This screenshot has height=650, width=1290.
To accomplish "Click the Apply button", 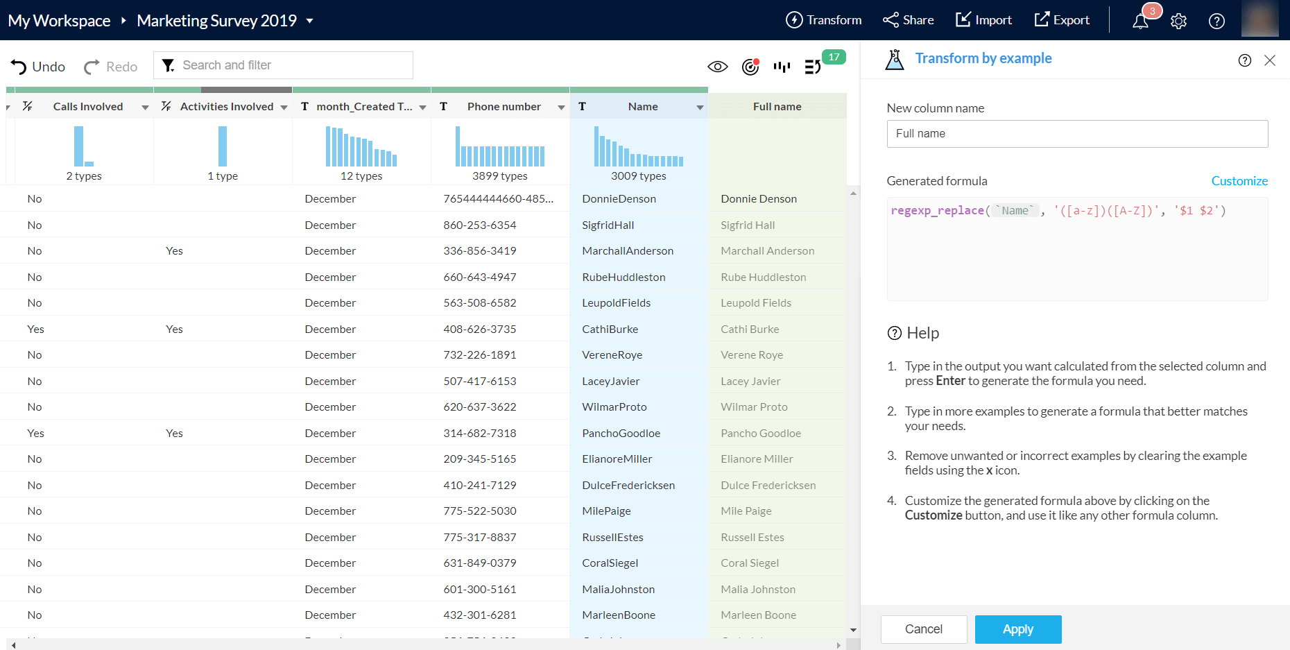I will coord(1017,629).
